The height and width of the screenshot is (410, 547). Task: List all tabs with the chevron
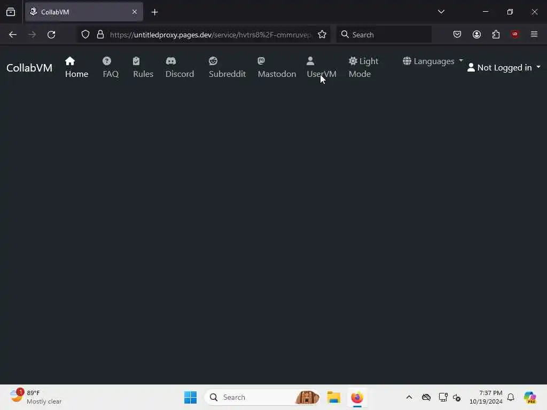coord(441,12)
